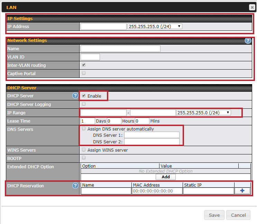Image resolution: width=257 pixels, height=224 pixels.
Task: Save the LAN settings
Action: (214, 215)
